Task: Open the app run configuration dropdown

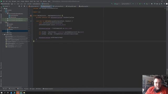Action: coord(117,4)
